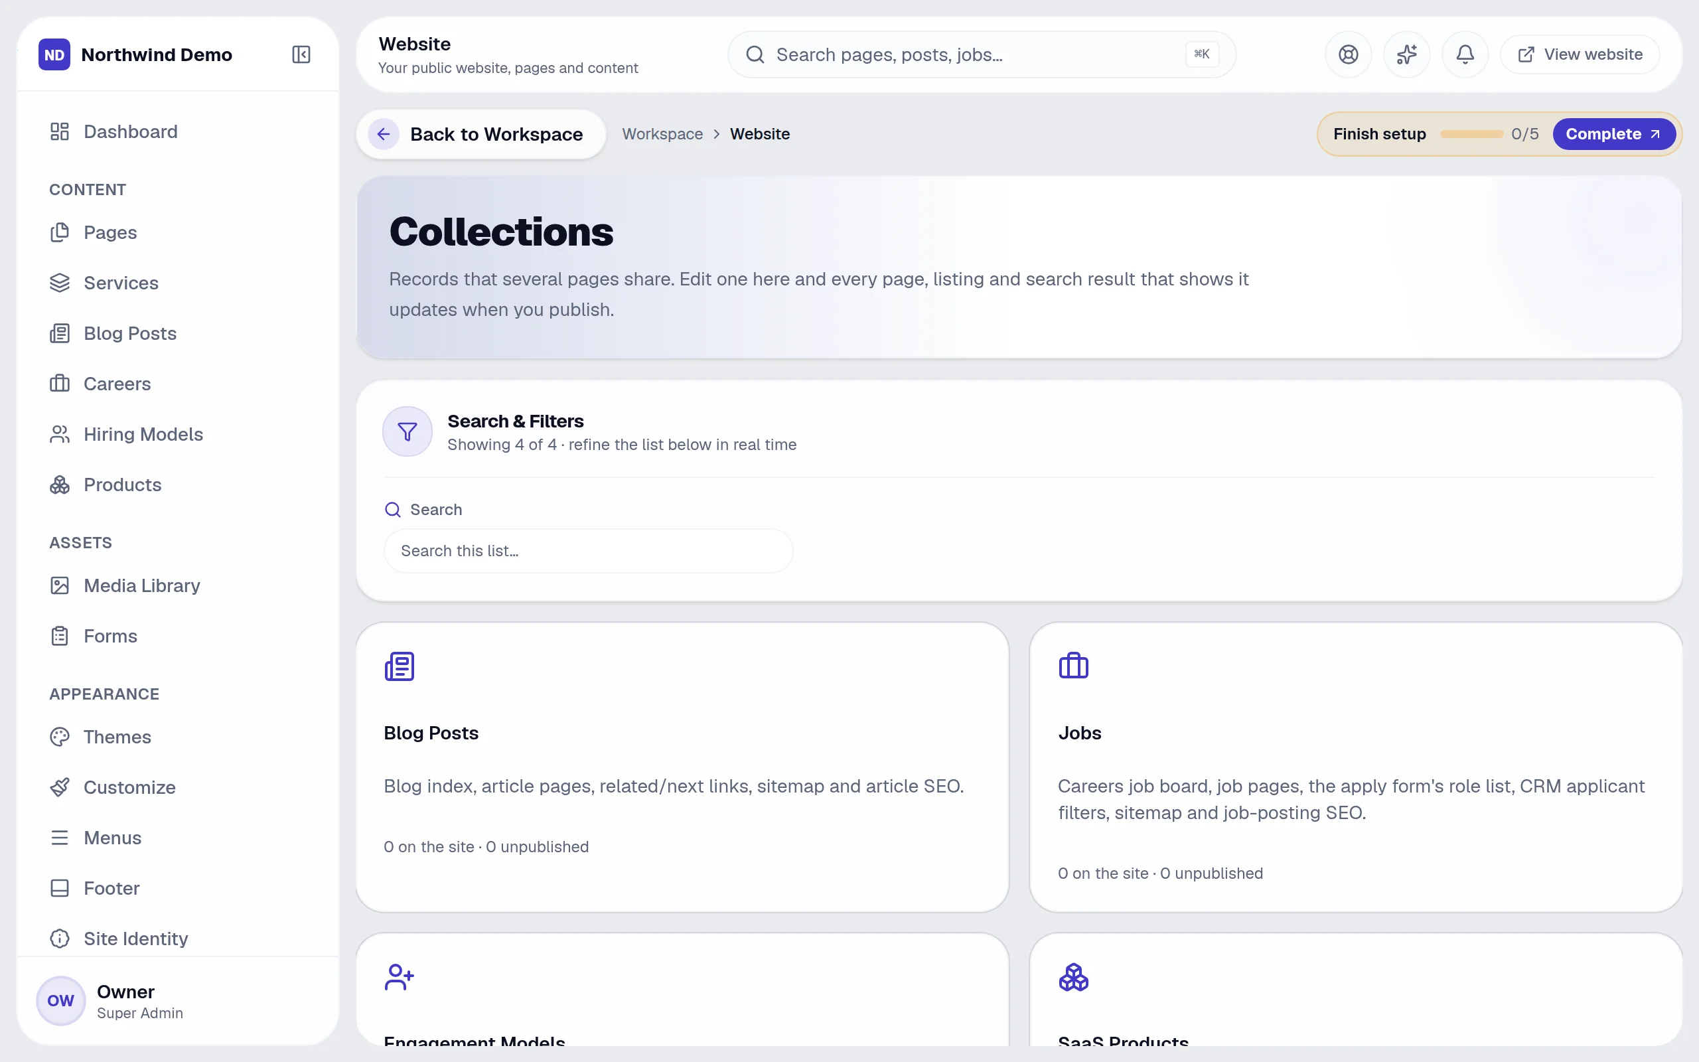1699x1062 pixels.
Task: Click the Themes palette icon
Action: (x=60, y=737)
